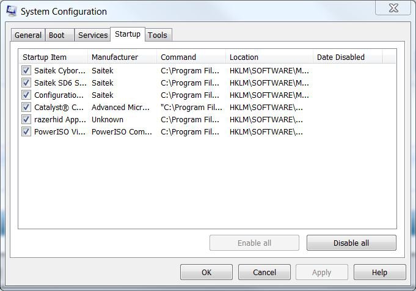Click the Unknown manufacturer cell
The image size is (416, 291).
click(108, 119)
